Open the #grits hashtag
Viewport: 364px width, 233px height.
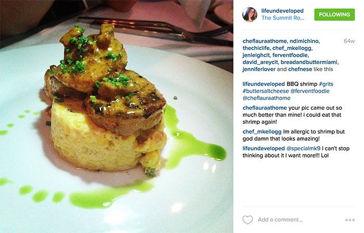click(x=326, y=84)
